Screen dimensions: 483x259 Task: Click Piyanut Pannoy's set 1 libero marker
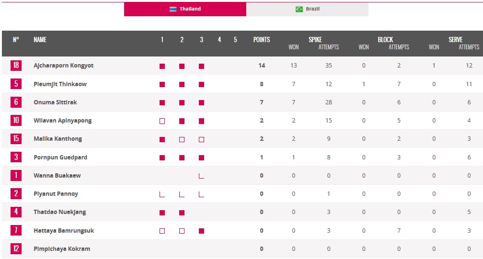point(162,194)
